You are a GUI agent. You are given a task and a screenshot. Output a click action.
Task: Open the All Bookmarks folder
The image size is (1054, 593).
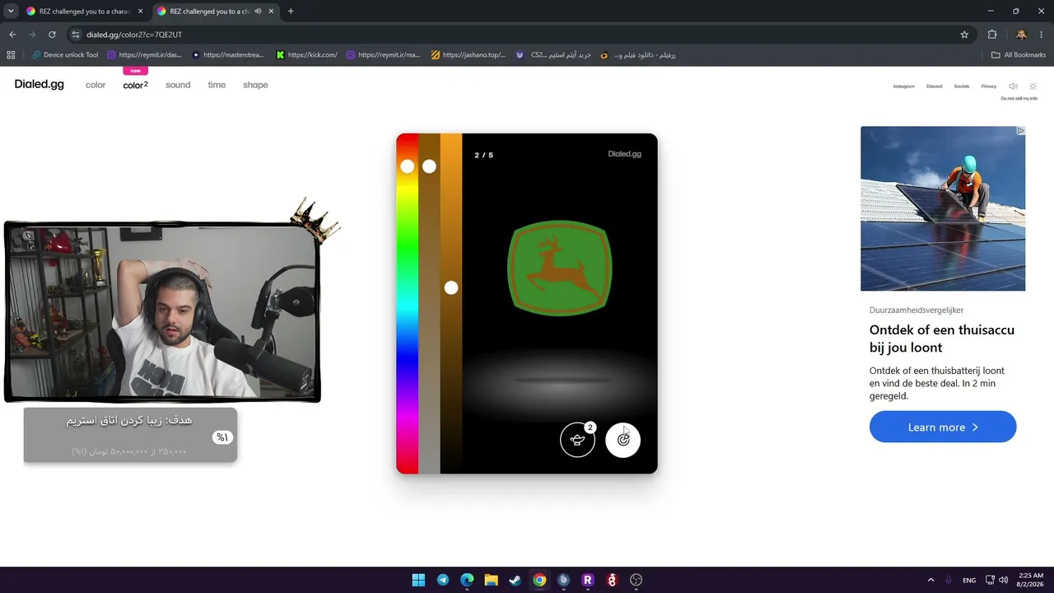point(1019,55)
